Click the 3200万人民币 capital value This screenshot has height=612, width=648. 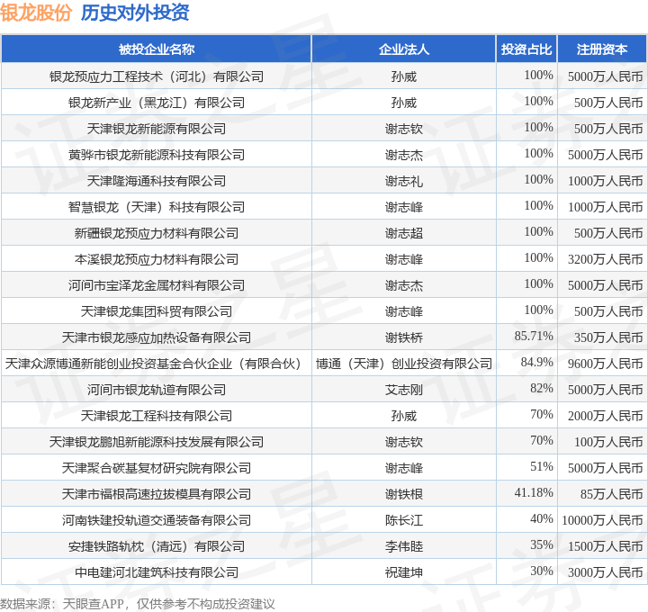[x=605, y=259]
